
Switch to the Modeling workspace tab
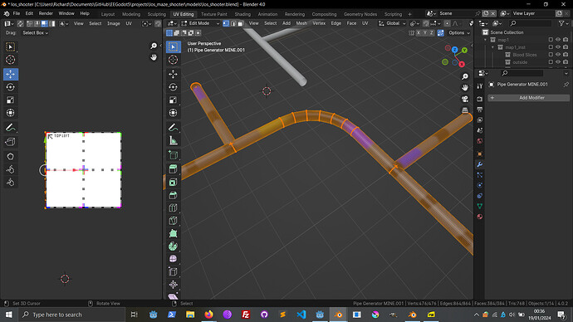[131, 14]
